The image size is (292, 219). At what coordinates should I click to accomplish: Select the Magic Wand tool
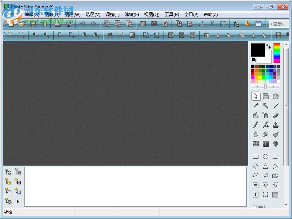click(x=265, y=105)
